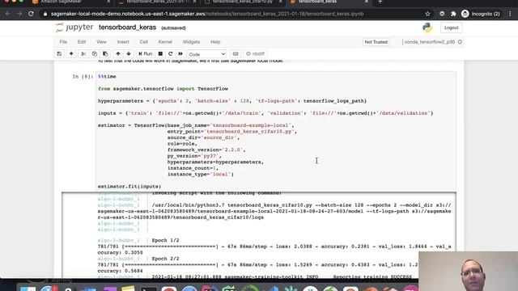Image resolution: width=518 pixels, height=291 pixels.
Task: Save notebook with the floppy disk icon
Action: (x=59, y=54)
